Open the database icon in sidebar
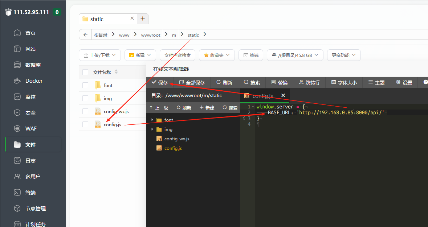428x227 pixels. (17, 65)
